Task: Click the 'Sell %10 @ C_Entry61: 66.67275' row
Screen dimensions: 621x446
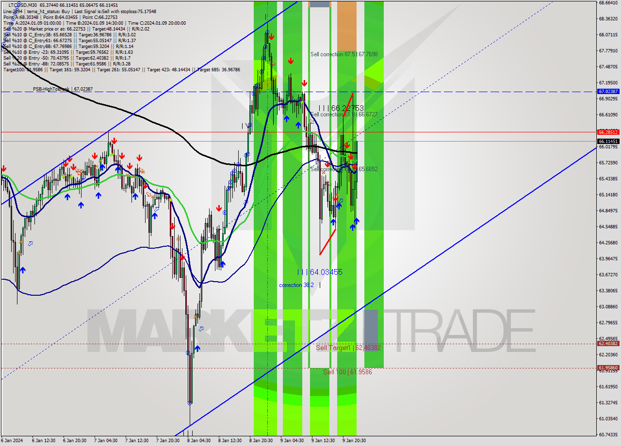Action: [x=69, y=40]
